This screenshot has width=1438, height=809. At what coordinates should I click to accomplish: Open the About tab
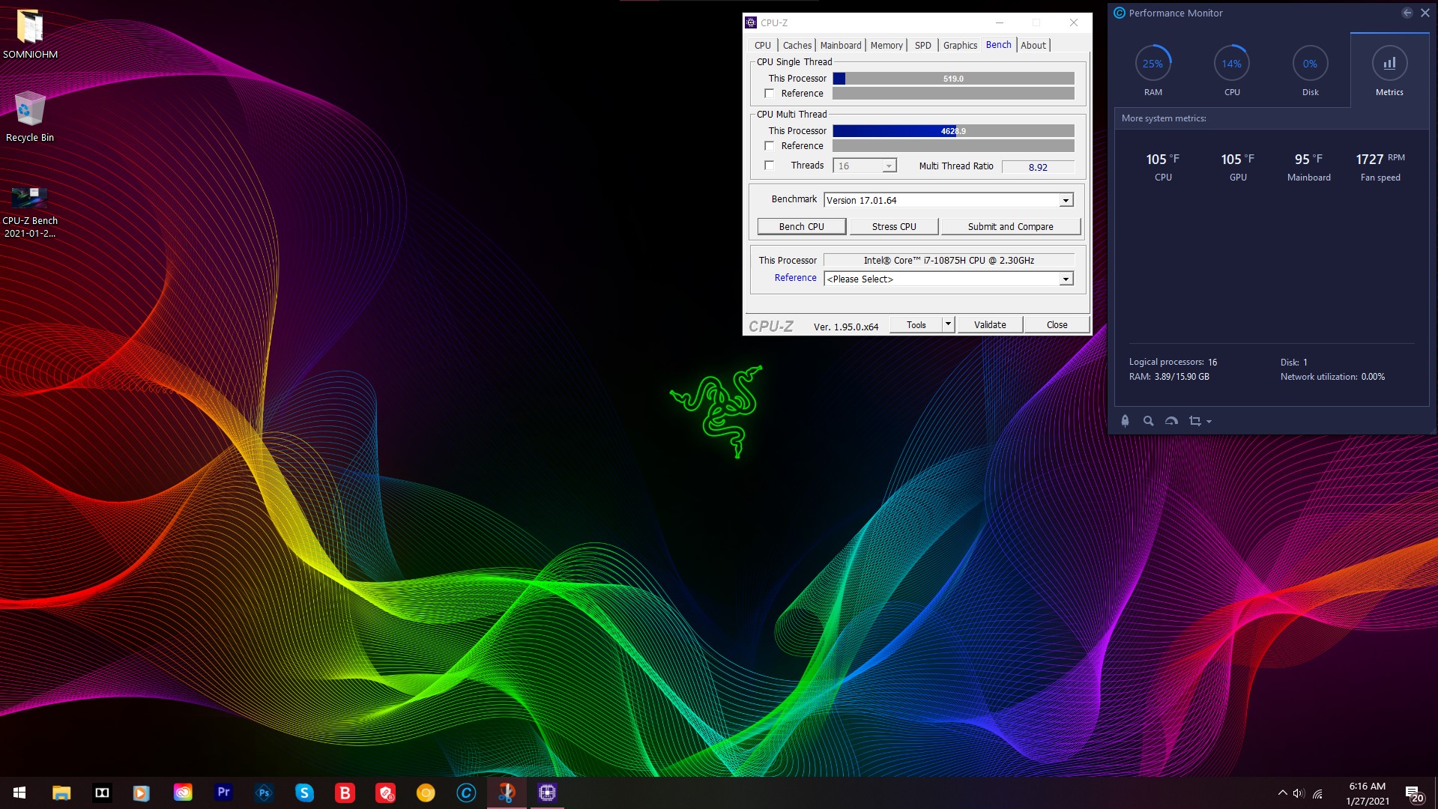coord(1033,45)
